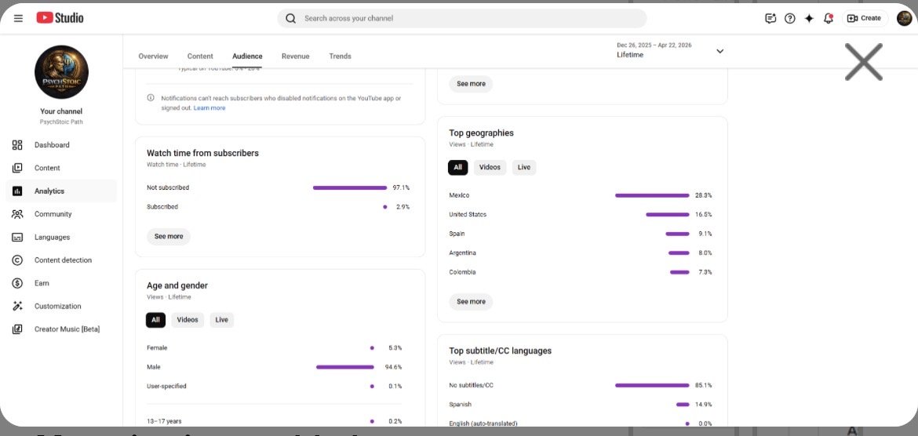Click See more under Watch time from subscribers

coord(169,237)
